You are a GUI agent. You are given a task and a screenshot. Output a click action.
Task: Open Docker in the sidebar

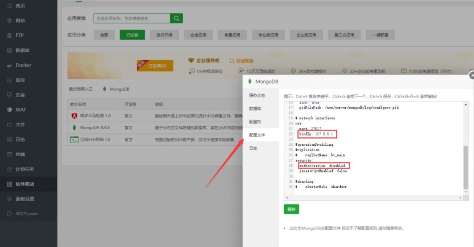(23, 65)
